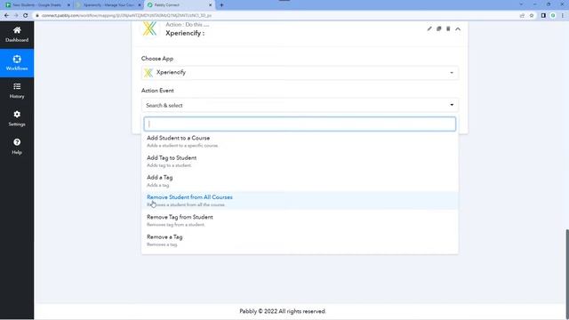Screen dimensions: 569x320
Task: Reload the current page
Action: click(x=26, y=16)
